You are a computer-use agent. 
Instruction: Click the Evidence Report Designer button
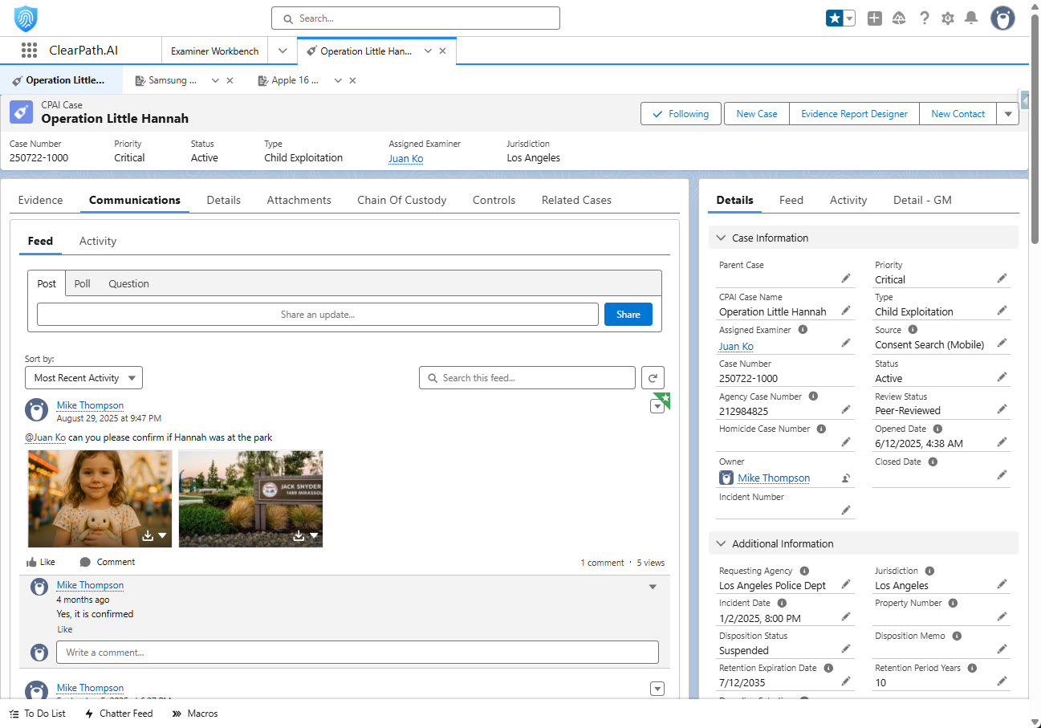pos(854,114)
